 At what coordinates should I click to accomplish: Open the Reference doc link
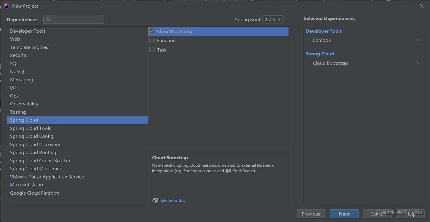[x=172, y=201]
